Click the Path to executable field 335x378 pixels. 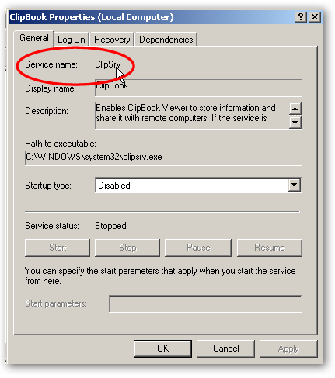coord(163,158)
